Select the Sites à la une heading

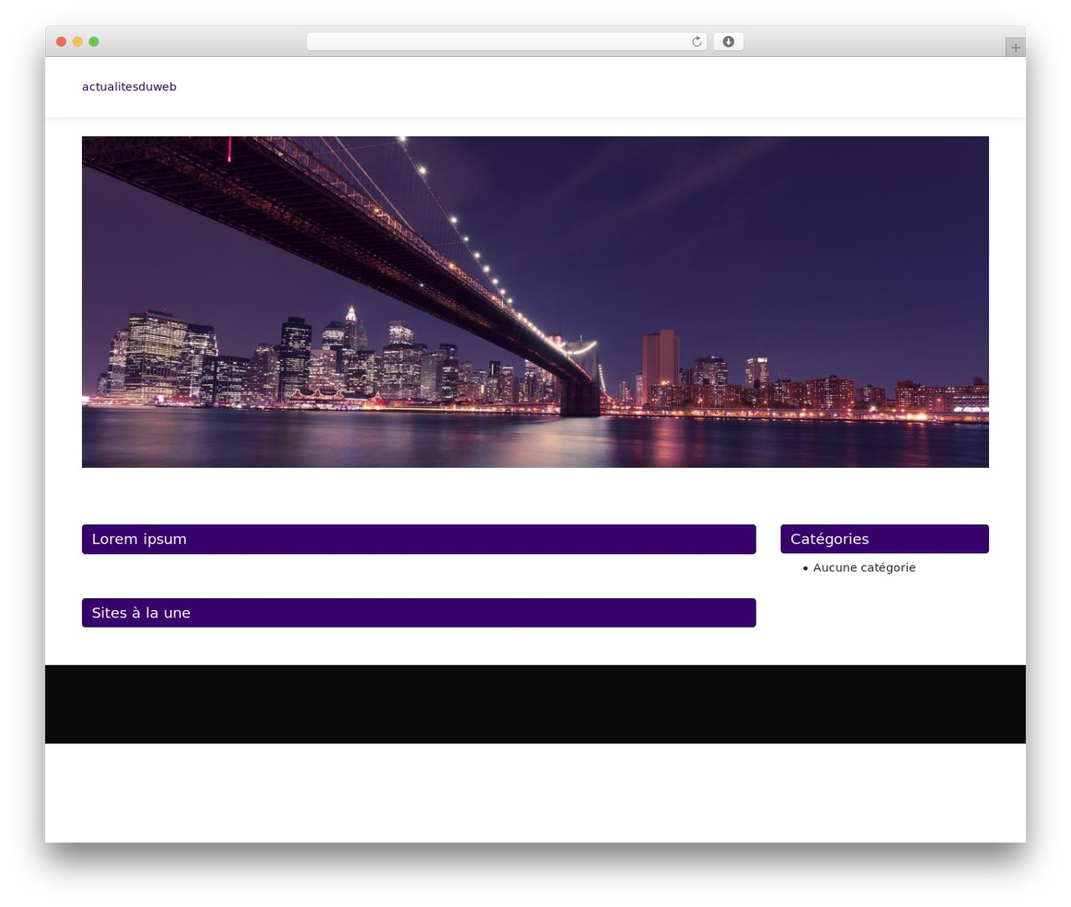[x=419, y=612]
